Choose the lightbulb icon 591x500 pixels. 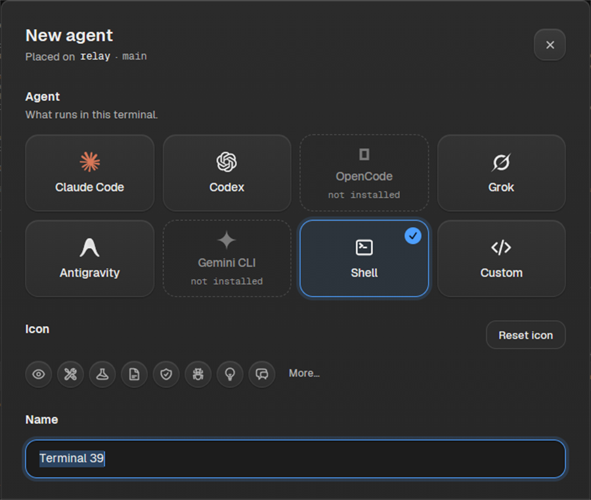230,374
